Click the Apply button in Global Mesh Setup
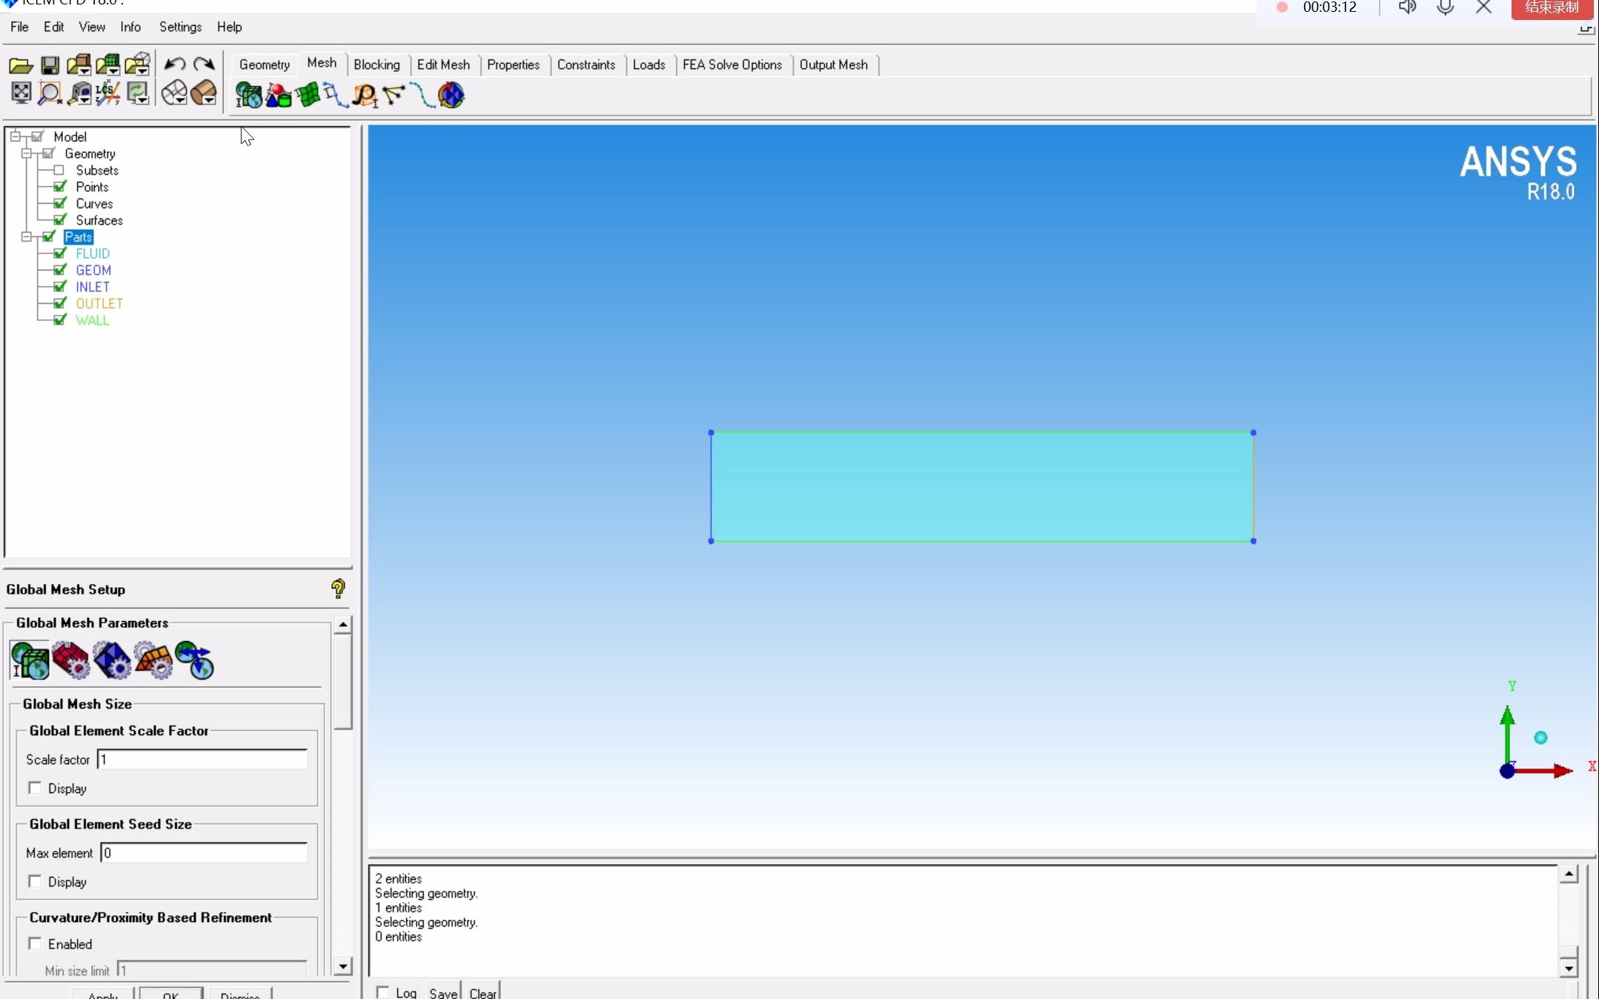The height and width of the screenshot is (999, 1599). pos(102,995)
